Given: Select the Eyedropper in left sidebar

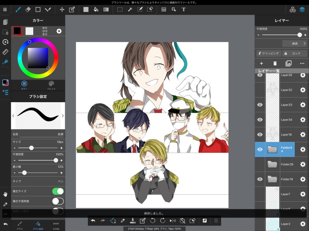Looking at the screenshot, I should coord(5,204).
